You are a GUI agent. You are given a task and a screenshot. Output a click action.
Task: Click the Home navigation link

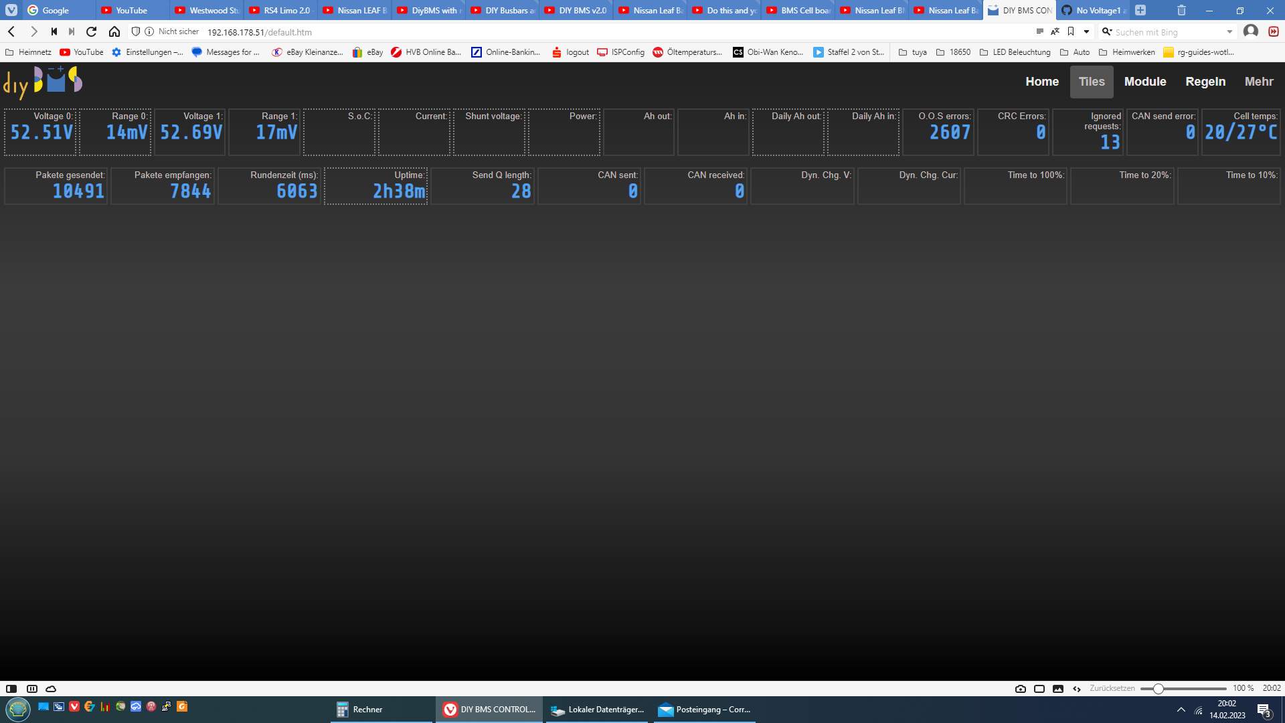(x=1041, y=82)
